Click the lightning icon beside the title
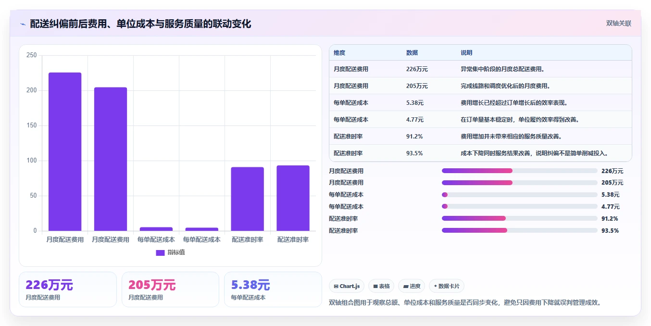This screenshot has width=651, height=326. point(23,24)
